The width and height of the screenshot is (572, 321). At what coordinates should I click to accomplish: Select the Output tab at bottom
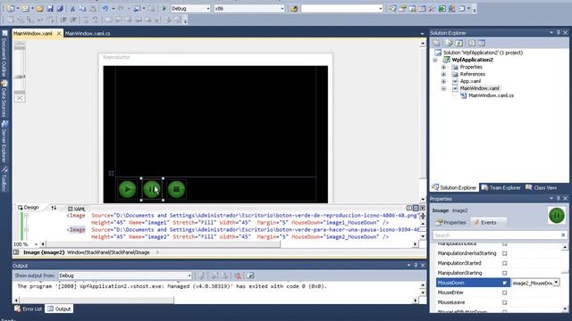click(59, 309)
